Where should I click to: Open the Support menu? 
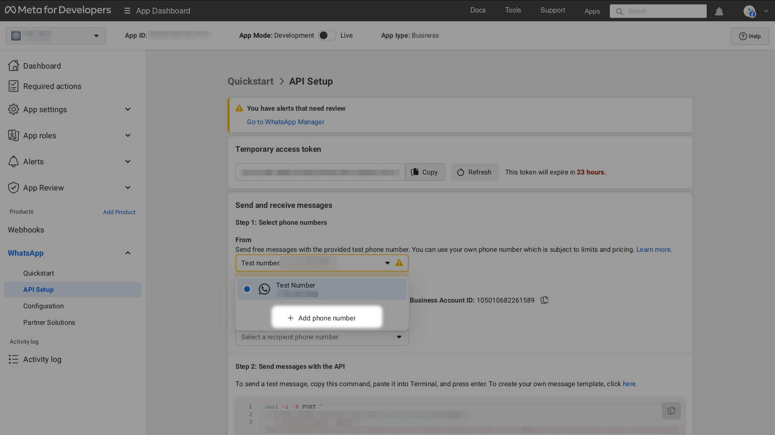(x=553, y=10)
